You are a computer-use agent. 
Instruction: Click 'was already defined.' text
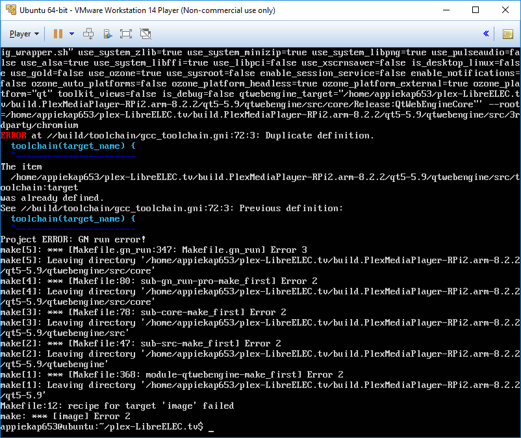pyautogui.click(x=52, y=198)
